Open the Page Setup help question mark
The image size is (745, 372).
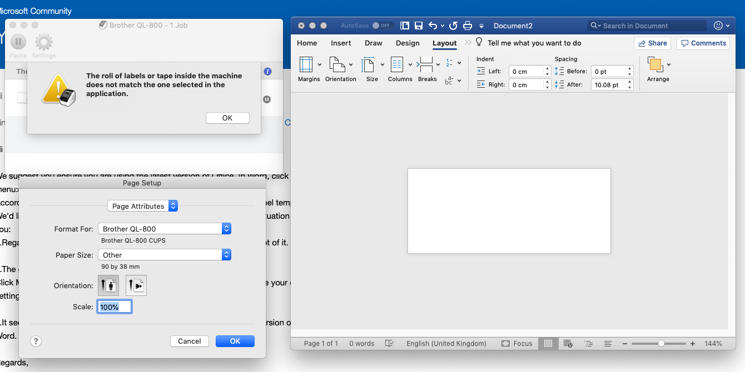coord(36,341)
